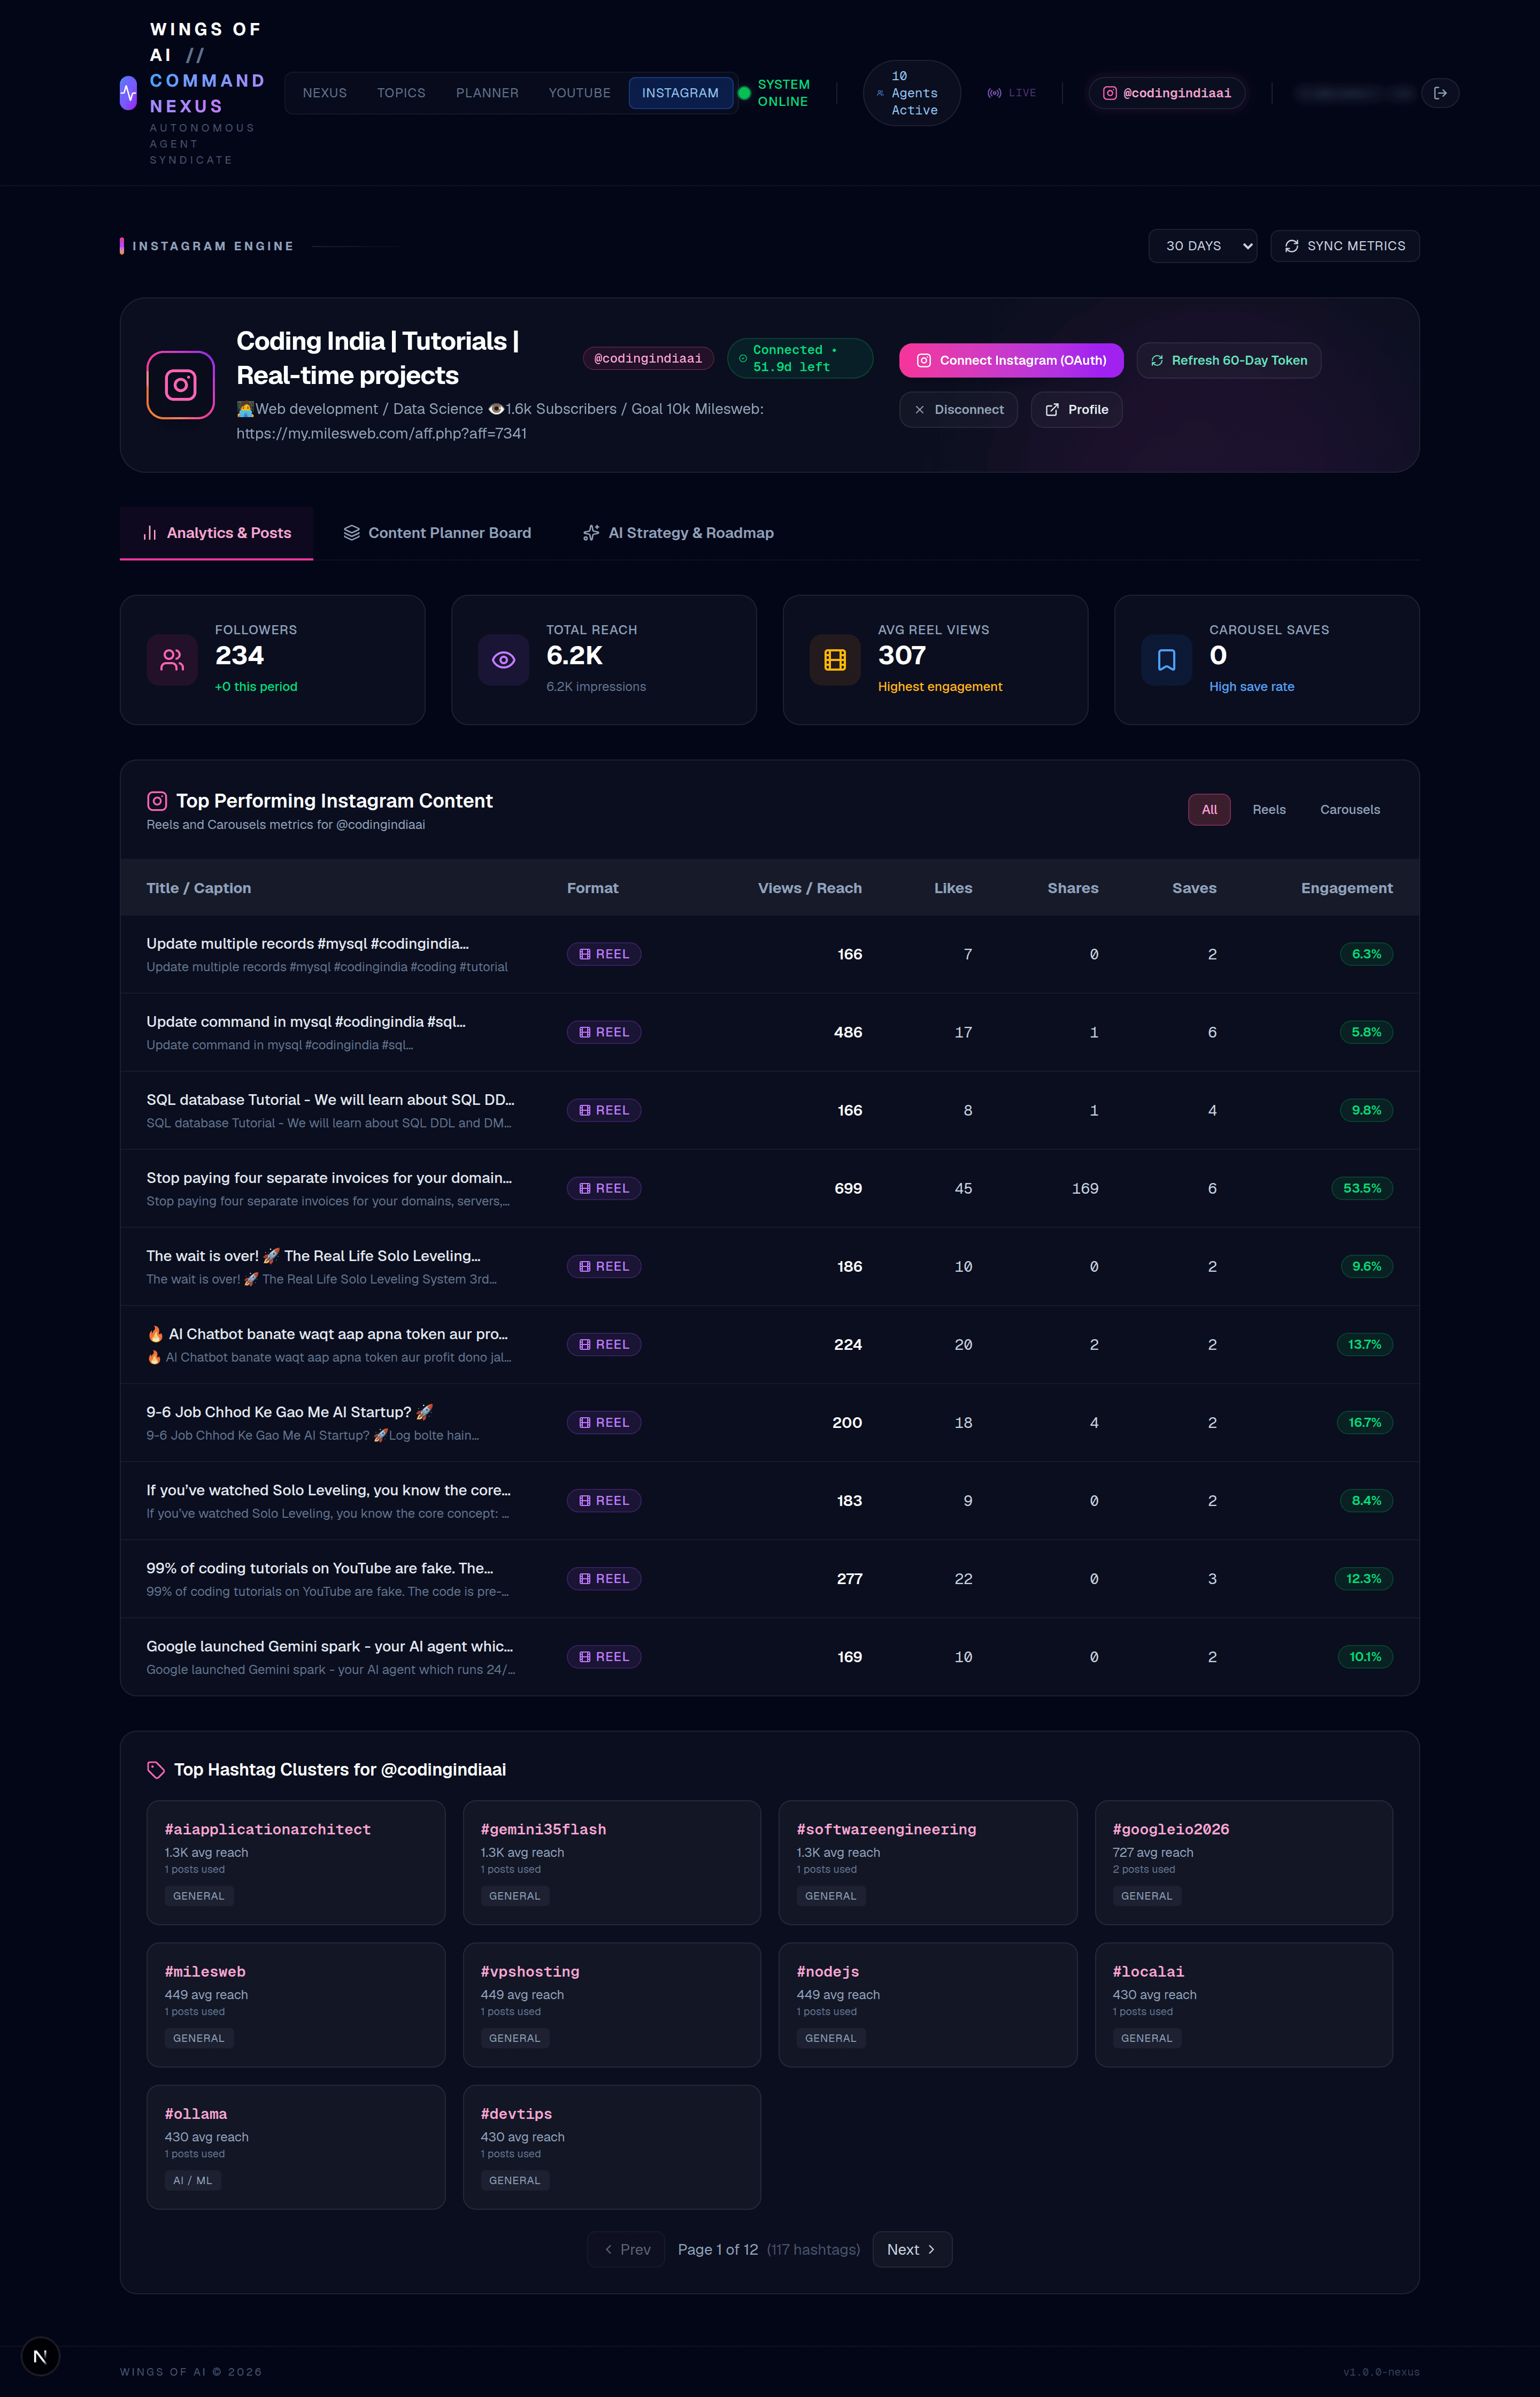Image resolution: width=1540 pixels, height=2397 pixels.
Task: Click the hashtag clusters tag icon
Action: (156, 1770)
